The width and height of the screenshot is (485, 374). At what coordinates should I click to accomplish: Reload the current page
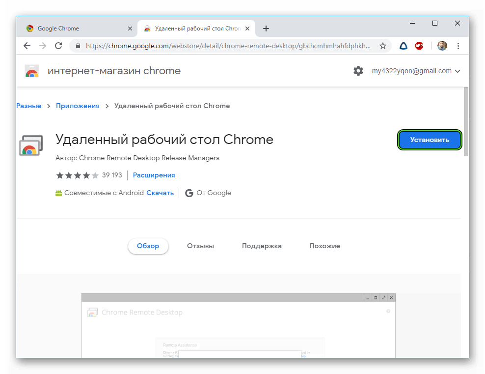pos(58,46)
